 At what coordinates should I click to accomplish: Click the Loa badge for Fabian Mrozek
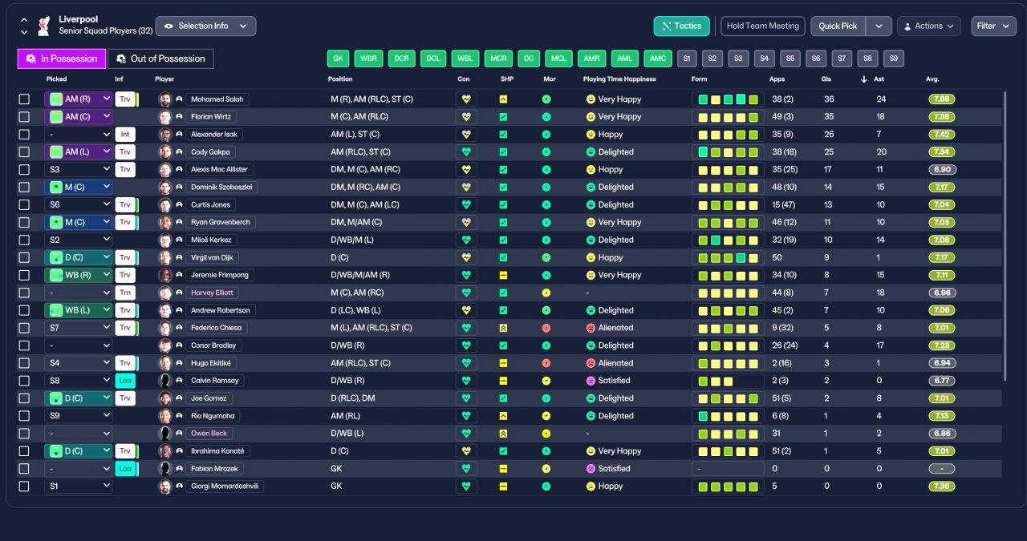coord(125,469)
